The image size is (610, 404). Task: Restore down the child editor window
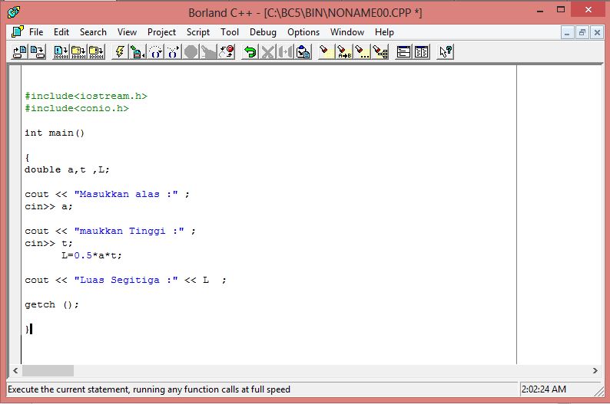[x=582, y=33]
